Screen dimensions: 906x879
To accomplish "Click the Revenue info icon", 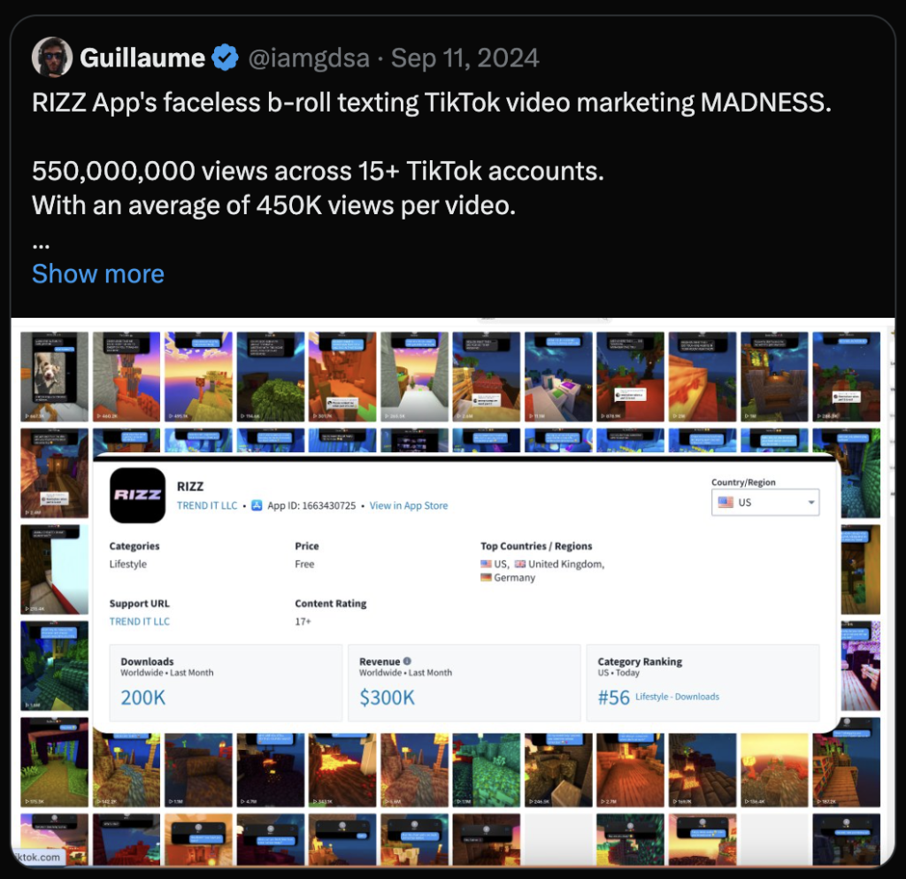I will click(407, 661).
